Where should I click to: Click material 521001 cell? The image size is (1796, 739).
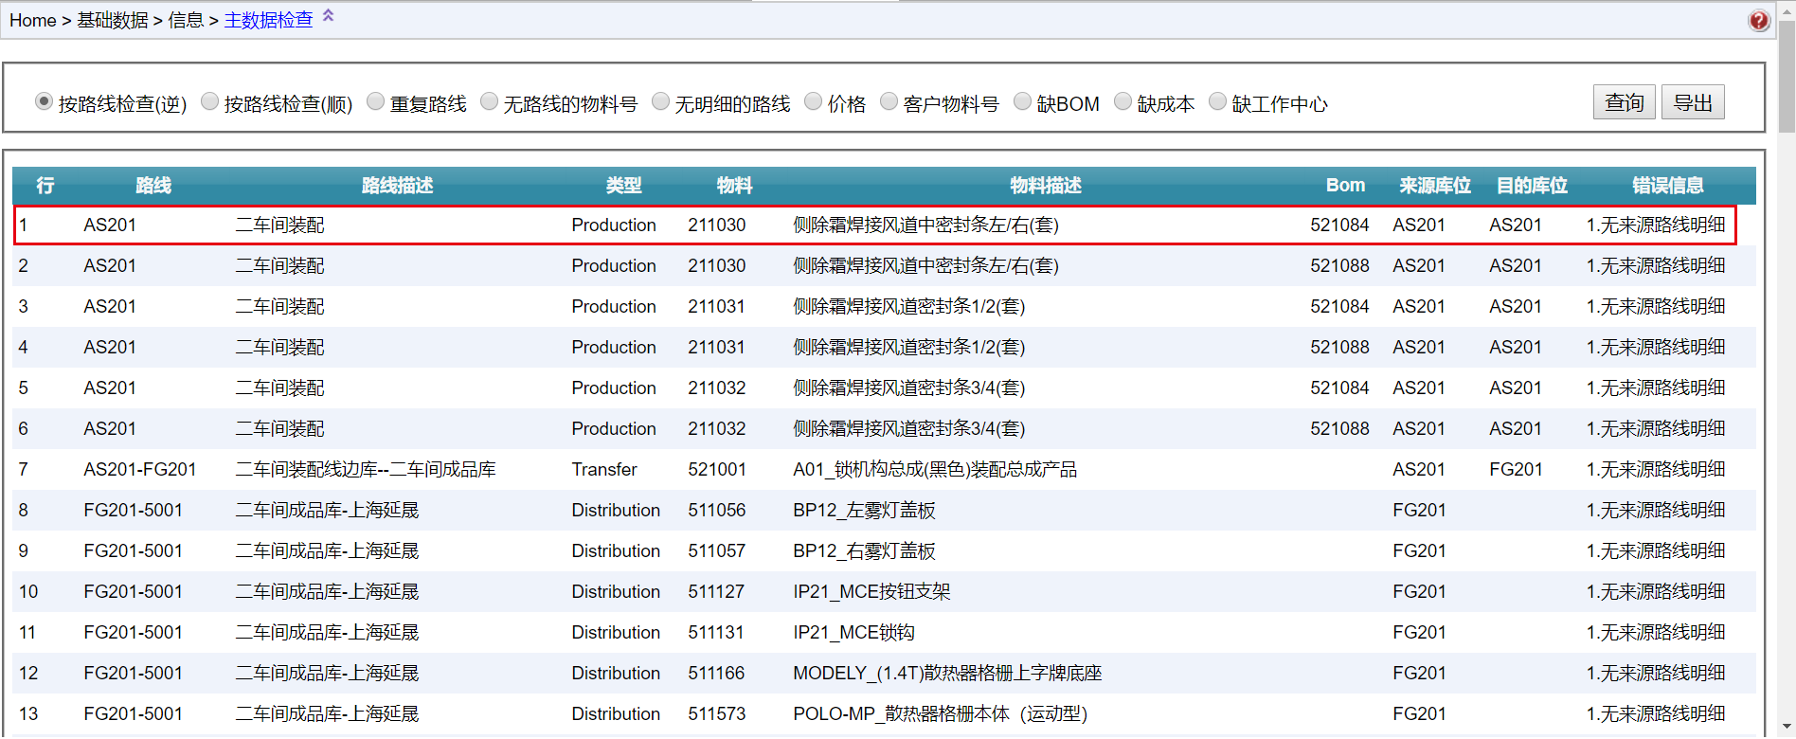(717, 470)
